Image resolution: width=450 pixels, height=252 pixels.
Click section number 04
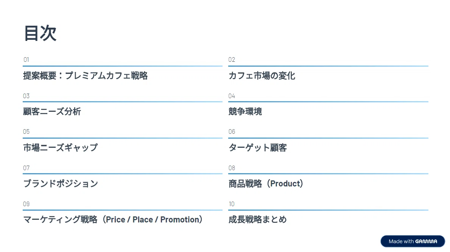click(232, 96)
